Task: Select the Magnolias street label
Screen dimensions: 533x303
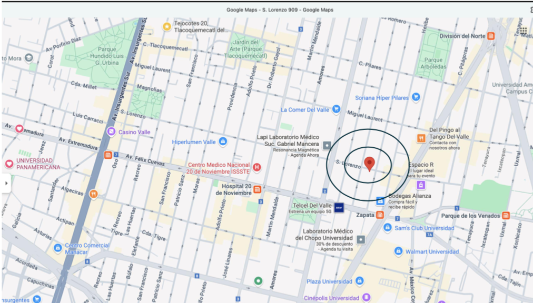Action: click(x=149, y=88)
